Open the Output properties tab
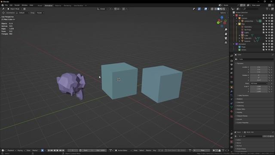Viewport: 275px width, 155px height. [x=232, y=65]
